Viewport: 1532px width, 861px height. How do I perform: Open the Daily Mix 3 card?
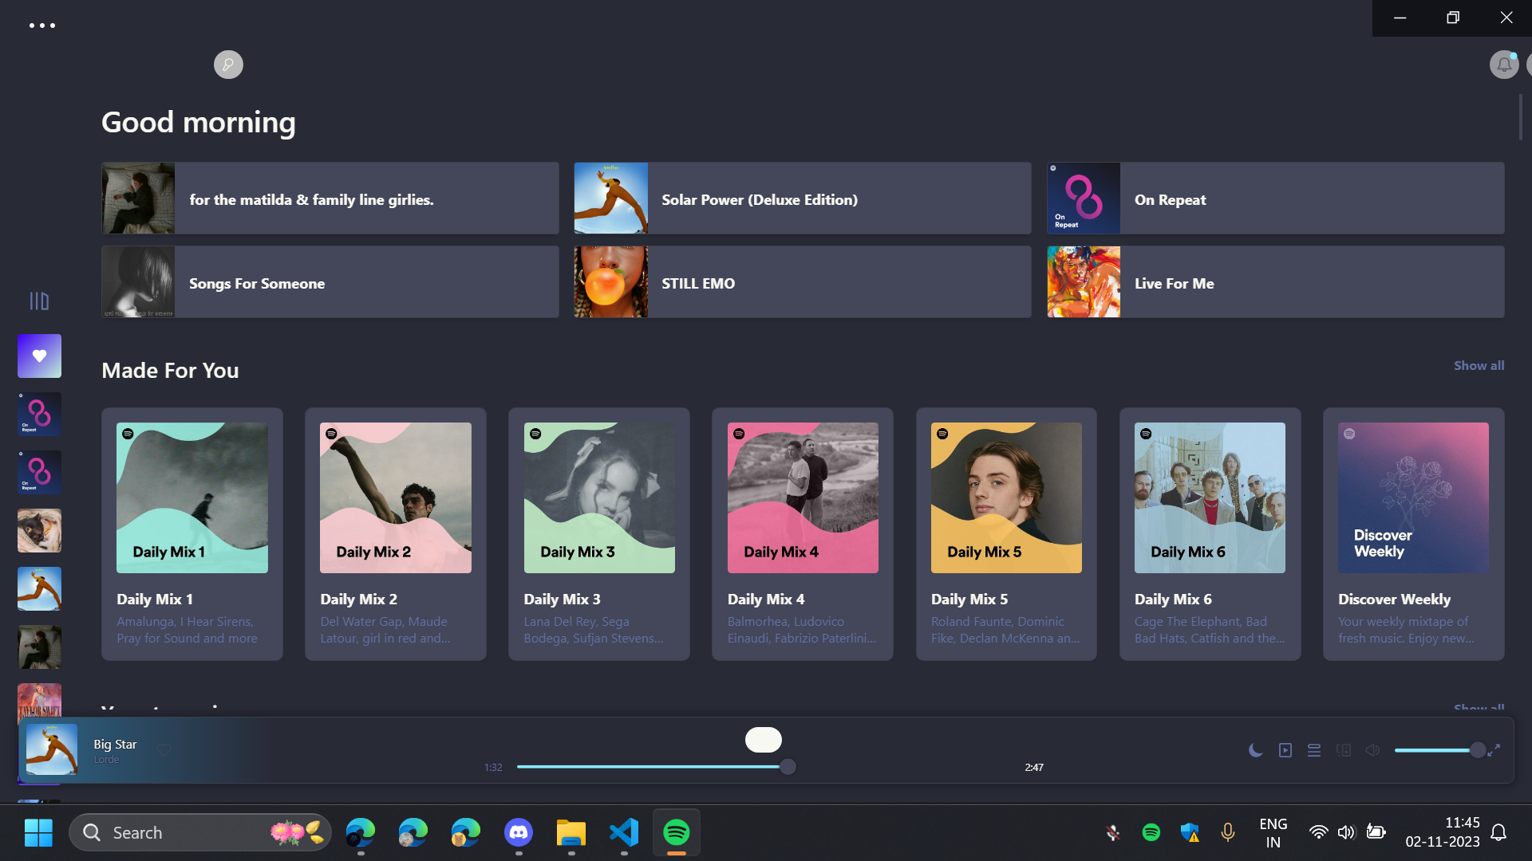pyautogui.click(x=598, y=533)
